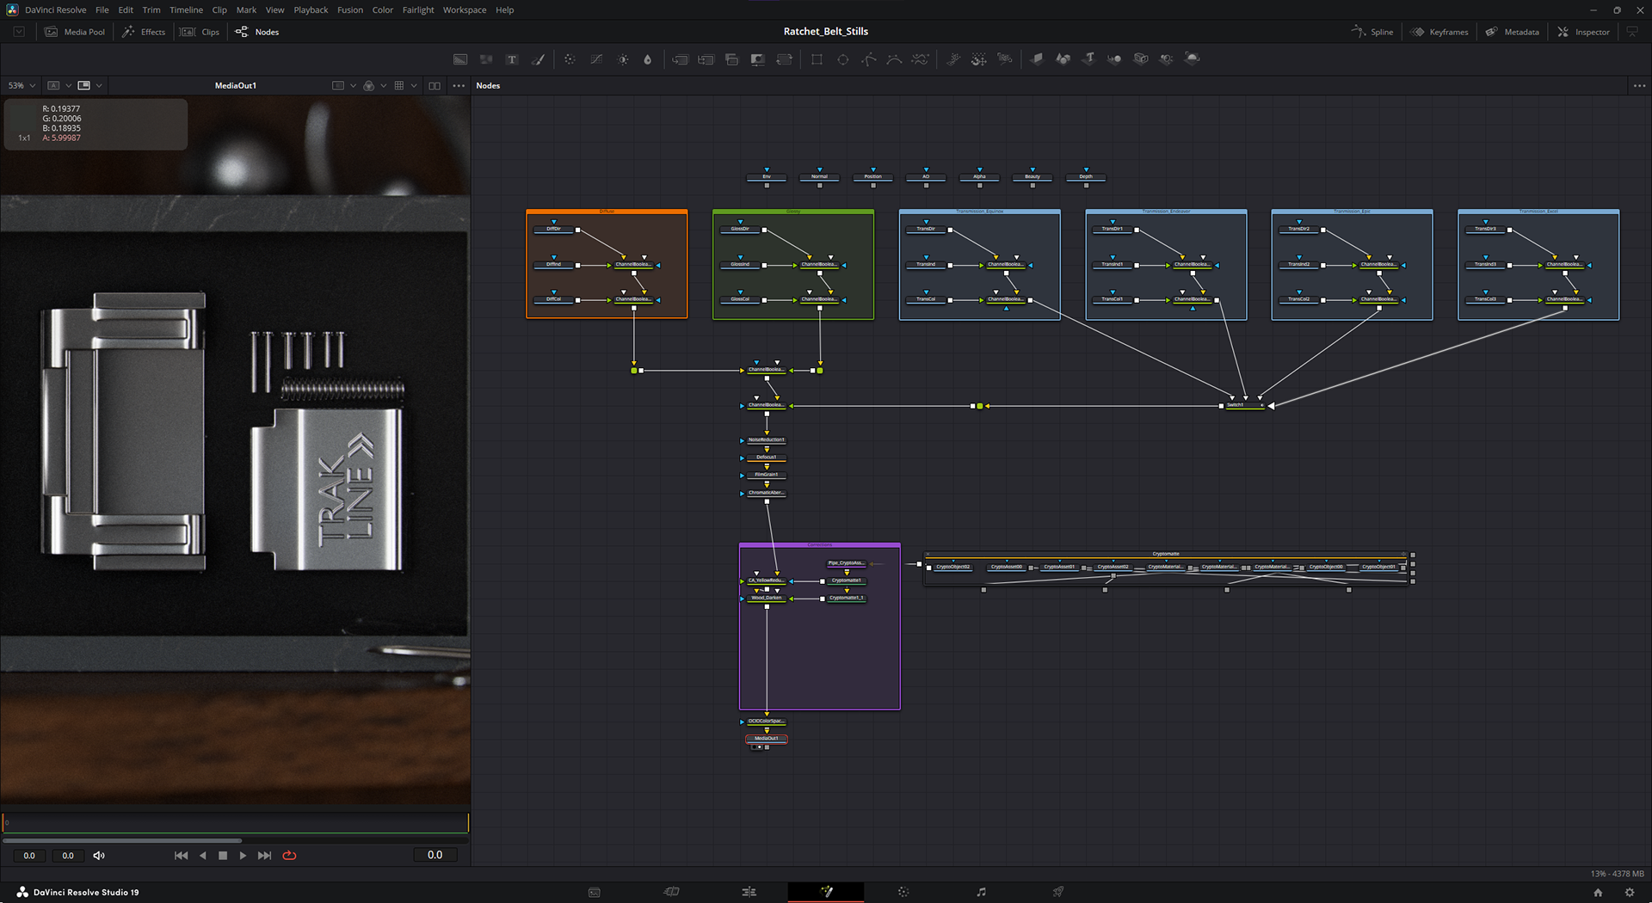Add a Fast Noise tool from the toolbar
Screen dimensions: 1652x903
coord(486,59)
